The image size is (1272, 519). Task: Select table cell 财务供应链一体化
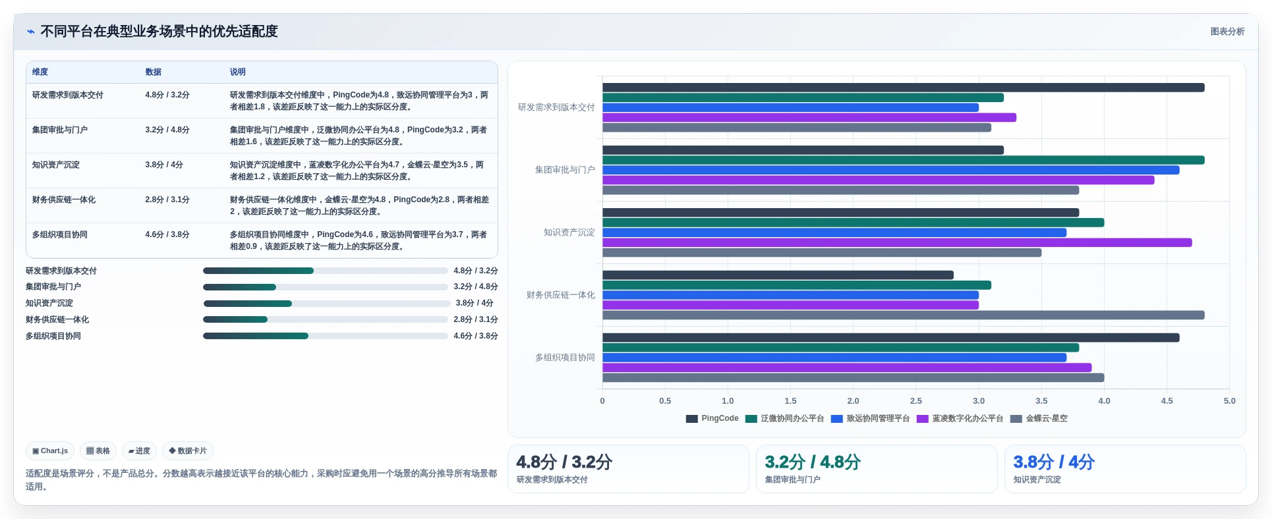coord(64,200)
